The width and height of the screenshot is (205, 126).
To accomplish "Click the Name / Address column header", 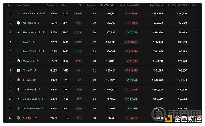I will 24,5.
